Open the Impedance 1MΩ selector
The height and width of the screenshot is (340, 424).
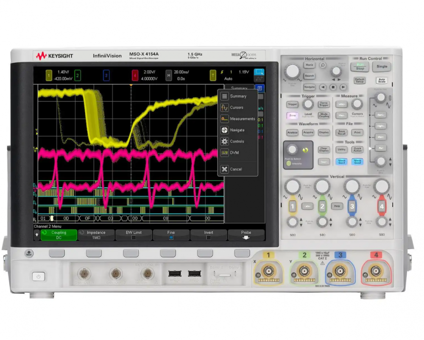(96, 235)
